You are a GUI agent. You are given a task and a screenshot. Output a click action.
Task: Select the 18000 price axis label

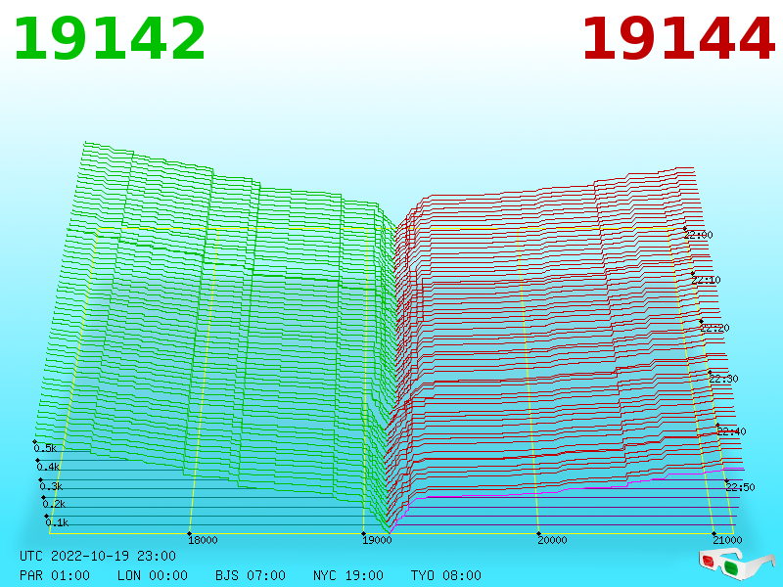pyautogui.click(x=203, y=540)
